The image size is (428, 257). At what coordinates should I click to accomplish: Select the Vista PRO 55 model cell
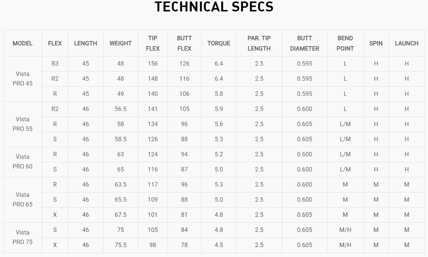(x=23, y=124)
